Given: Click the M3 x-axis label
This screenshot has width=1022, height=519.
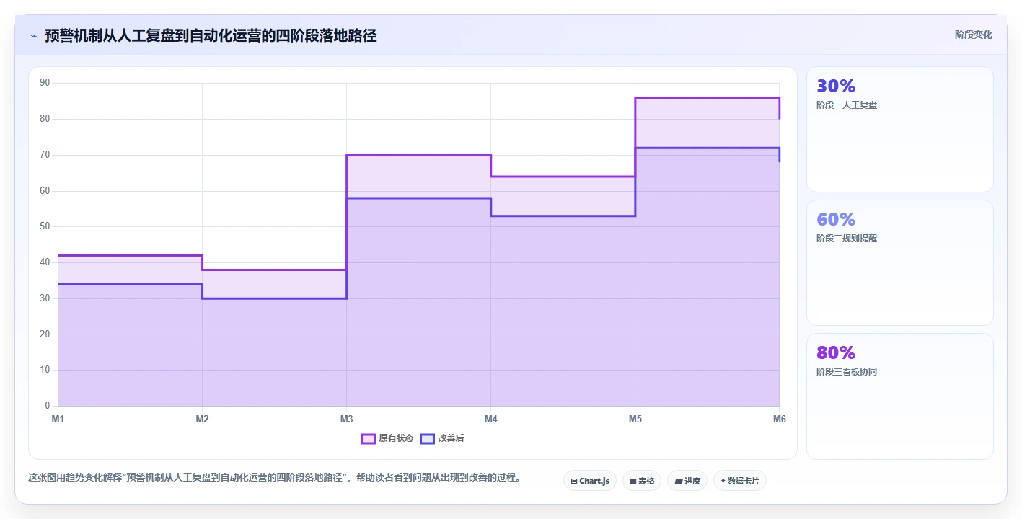Looking at the screenshot, I should tap(346, 419).
